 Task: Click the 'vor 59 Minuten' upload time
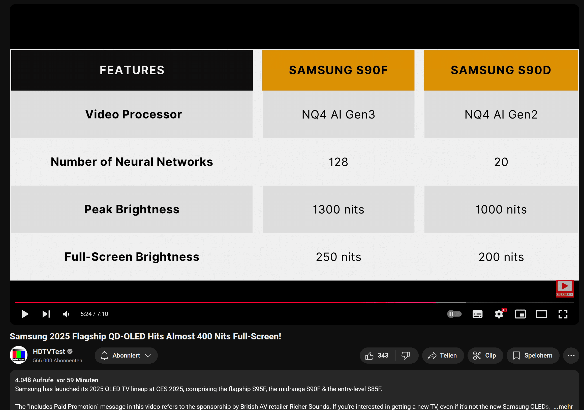(x=77, y=380)
